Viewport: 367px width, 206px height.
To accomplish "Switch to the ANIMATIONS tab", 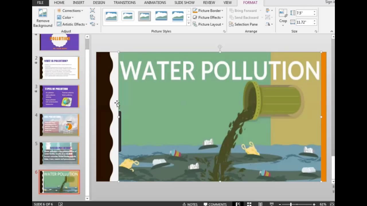I will (155, 3).
